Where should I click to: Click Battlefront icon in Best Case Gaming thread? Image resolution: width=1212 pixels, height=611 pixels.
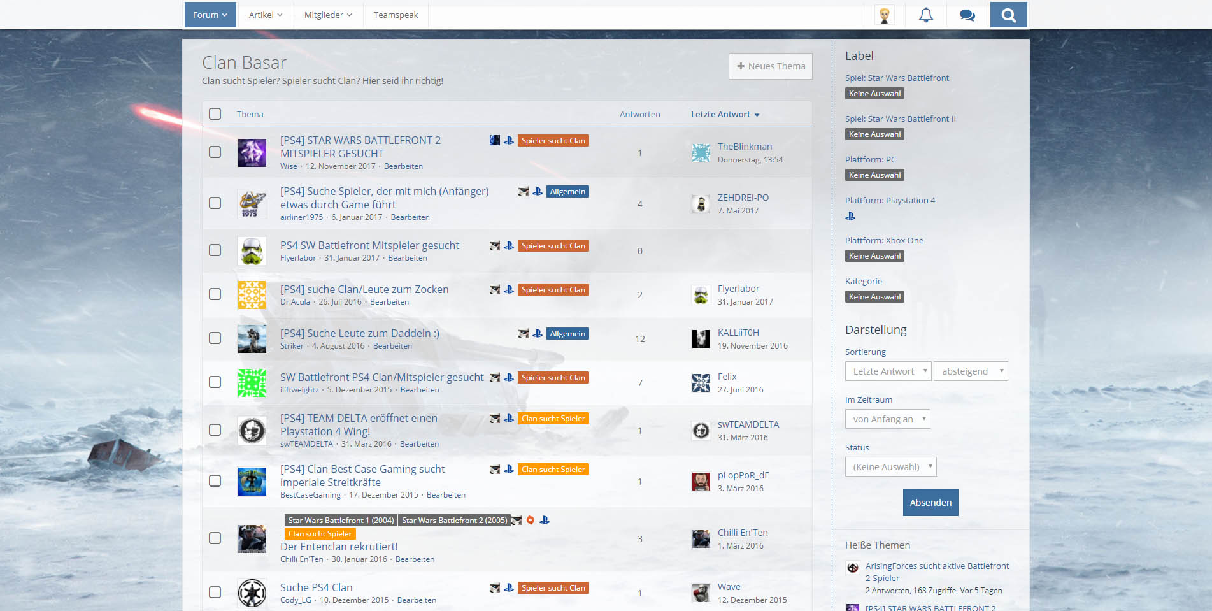[x=495, y=469]
